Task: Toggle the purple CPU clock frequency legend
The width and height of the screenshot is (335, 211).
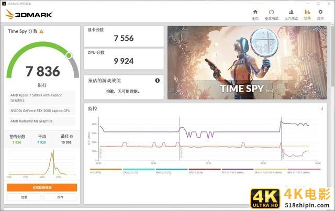Action: (x=237, y=171)
